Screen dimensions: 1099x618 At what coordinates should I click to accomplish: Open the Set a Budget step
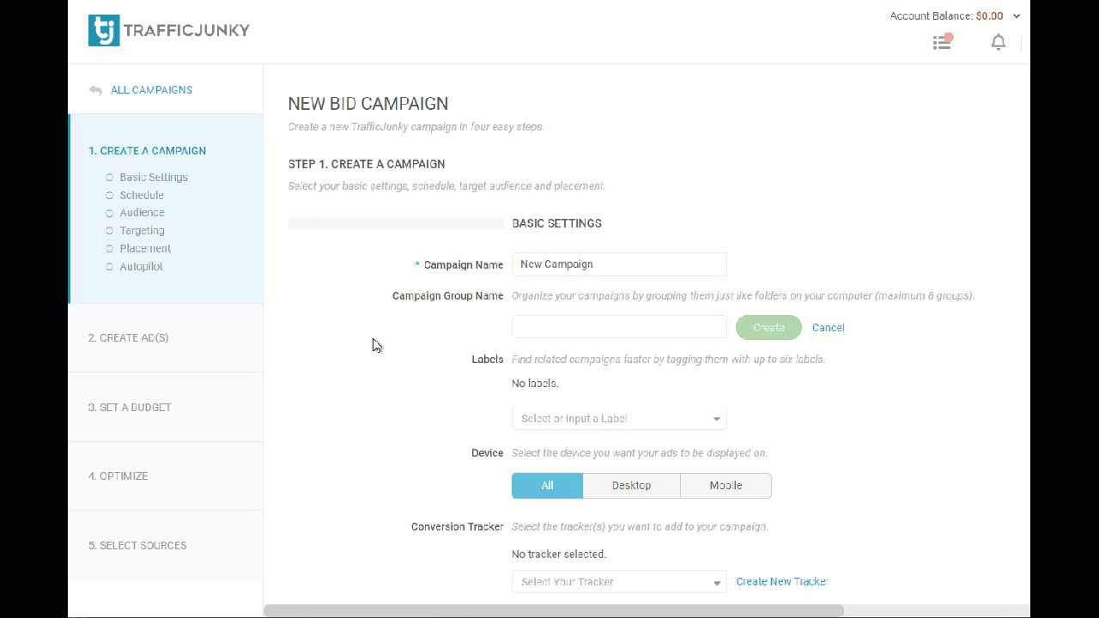pos(130,408)
